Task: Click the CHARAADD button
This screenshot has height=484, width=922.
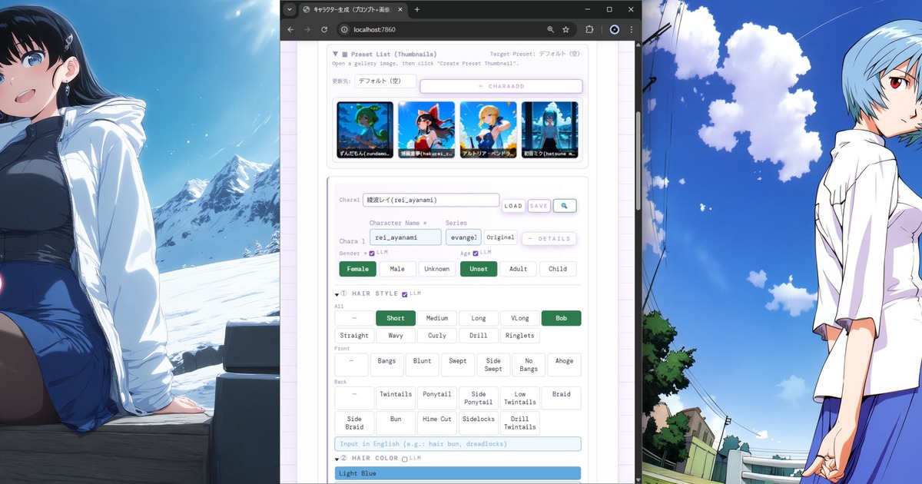Action: point(501,86)
